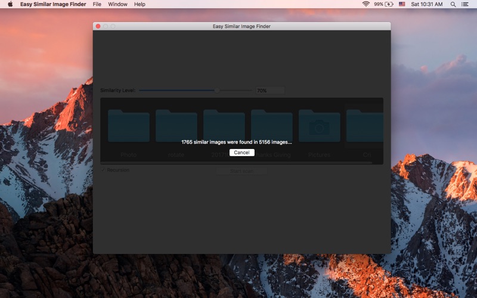Open the Window menu
Viewport: 477px width, 298px height.
[x=117, y=4]
